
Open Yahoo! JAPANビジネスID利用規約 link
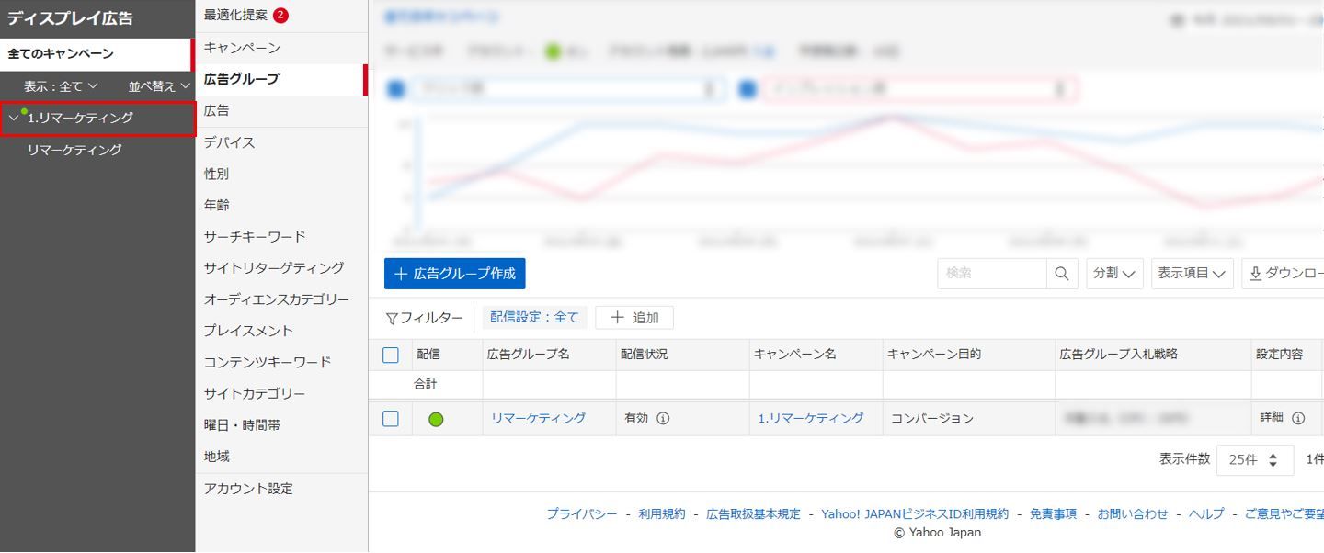(915, 514)
